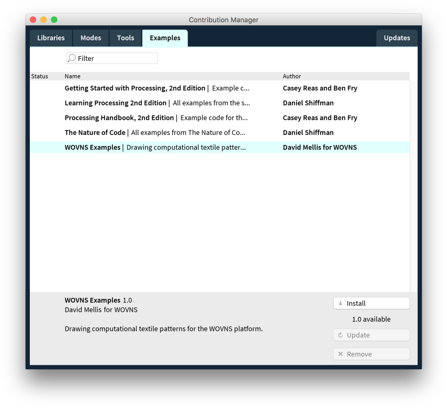Click author David Mellis for WOVNS in list
447x408 pixels.
(x=319, y=147)
